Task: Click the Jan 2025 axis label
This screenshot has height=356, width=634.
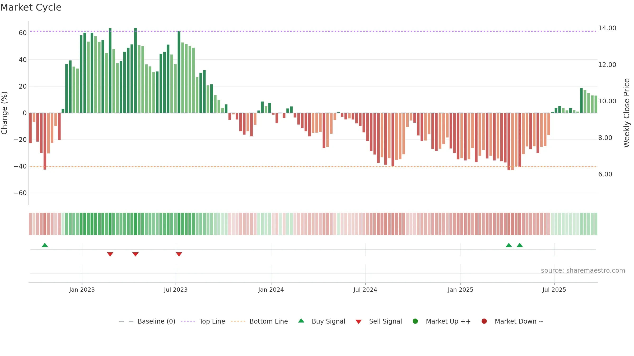Action: point(460,290)
